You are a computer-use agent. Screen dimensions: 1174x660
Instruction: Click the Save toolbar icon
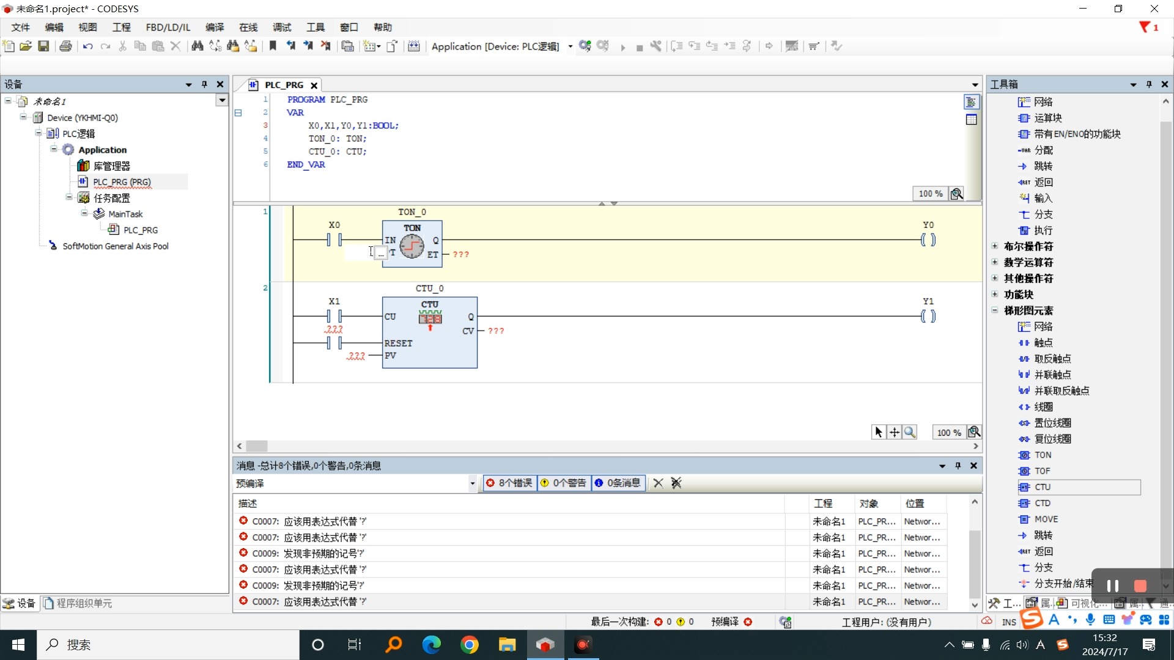click(x=43, y=46)
